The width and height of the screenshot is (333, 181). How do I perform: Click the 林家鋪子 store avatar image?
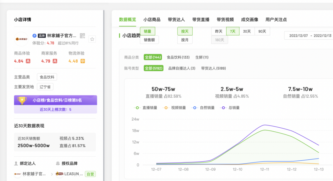(21, 39)
